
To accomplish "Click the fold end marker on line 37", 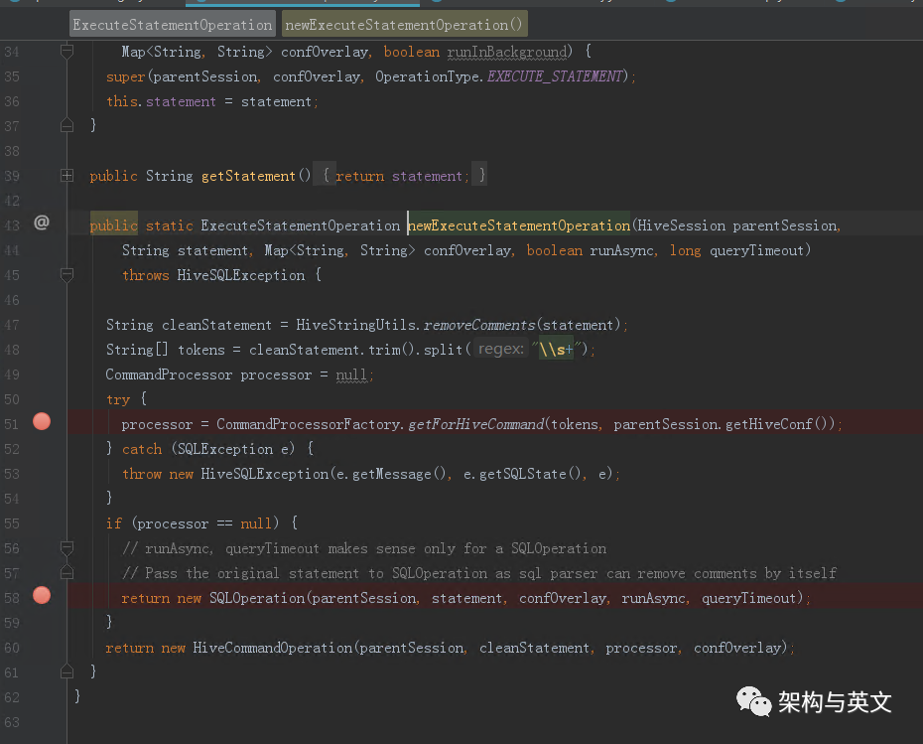I will (x=67, y=125).
